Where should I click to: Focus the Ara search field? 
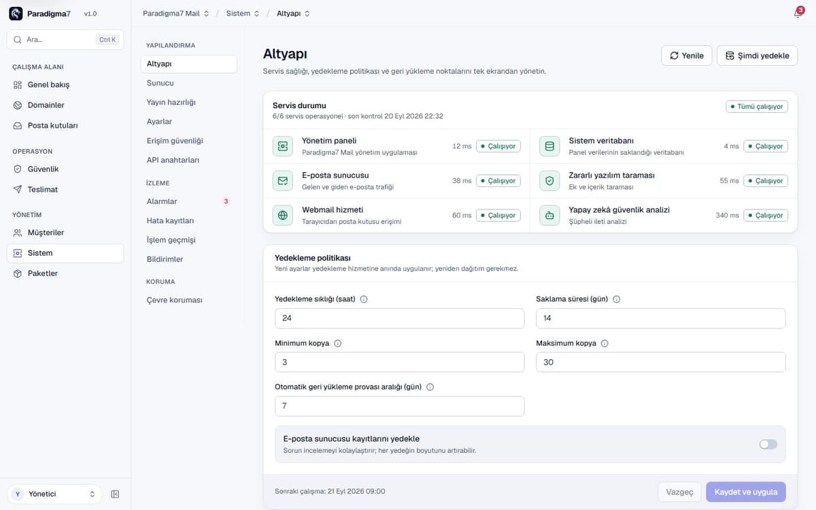(x=65, y=39)
